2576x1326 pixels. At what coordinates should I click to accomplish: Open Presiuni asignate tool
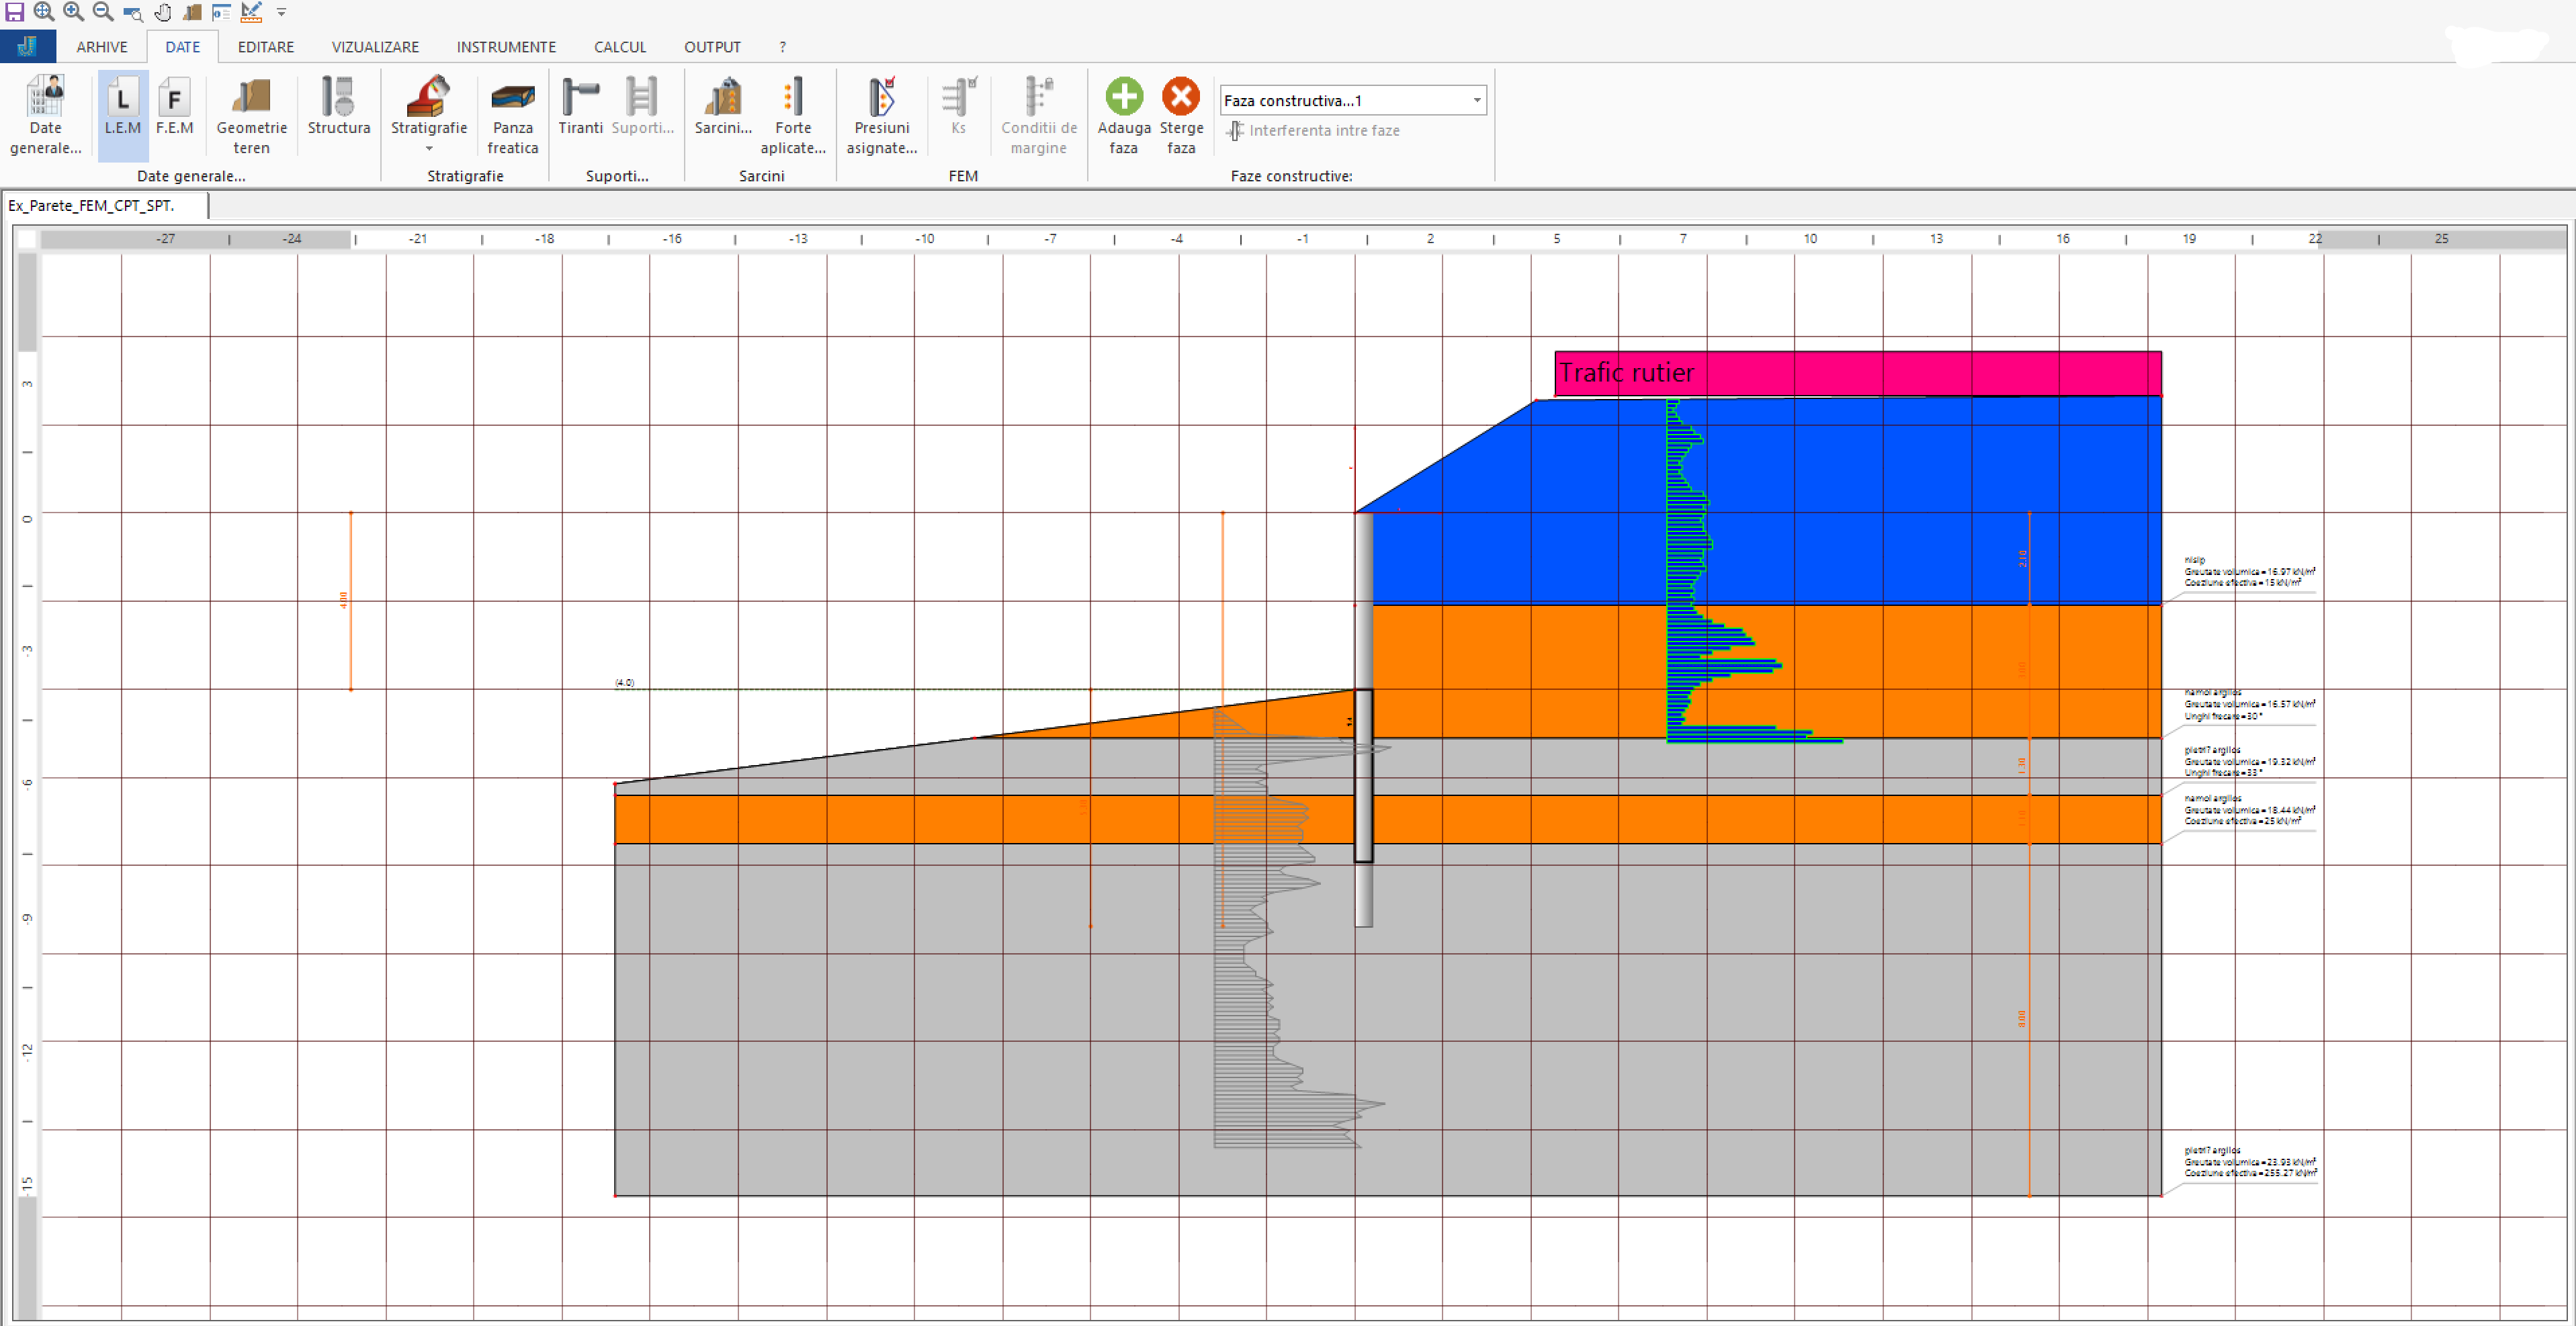(x=881, y=116)
